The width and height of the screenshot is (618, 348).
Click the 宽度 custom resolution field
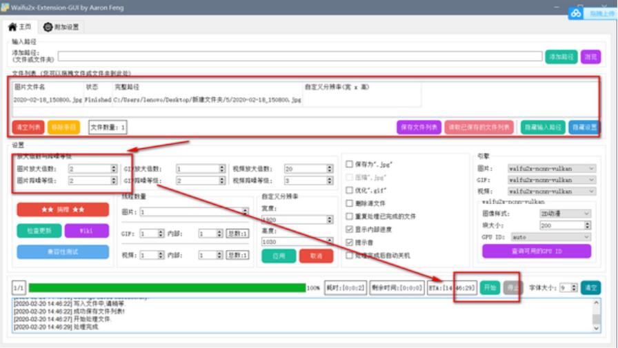click(x=297, y=220)
